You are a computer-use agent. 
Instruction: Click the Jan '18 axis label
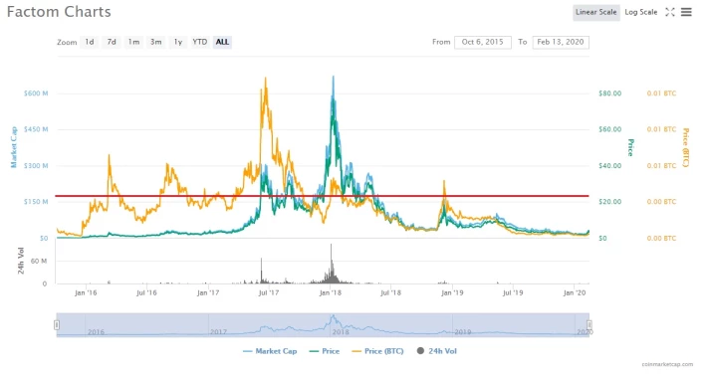(x=330, y=292)
